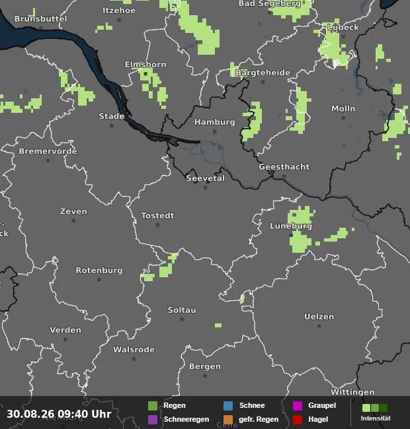The image size is (410, 429).
Task: Click the red Hagel legend swatch
Action: (x=298, y=419)
